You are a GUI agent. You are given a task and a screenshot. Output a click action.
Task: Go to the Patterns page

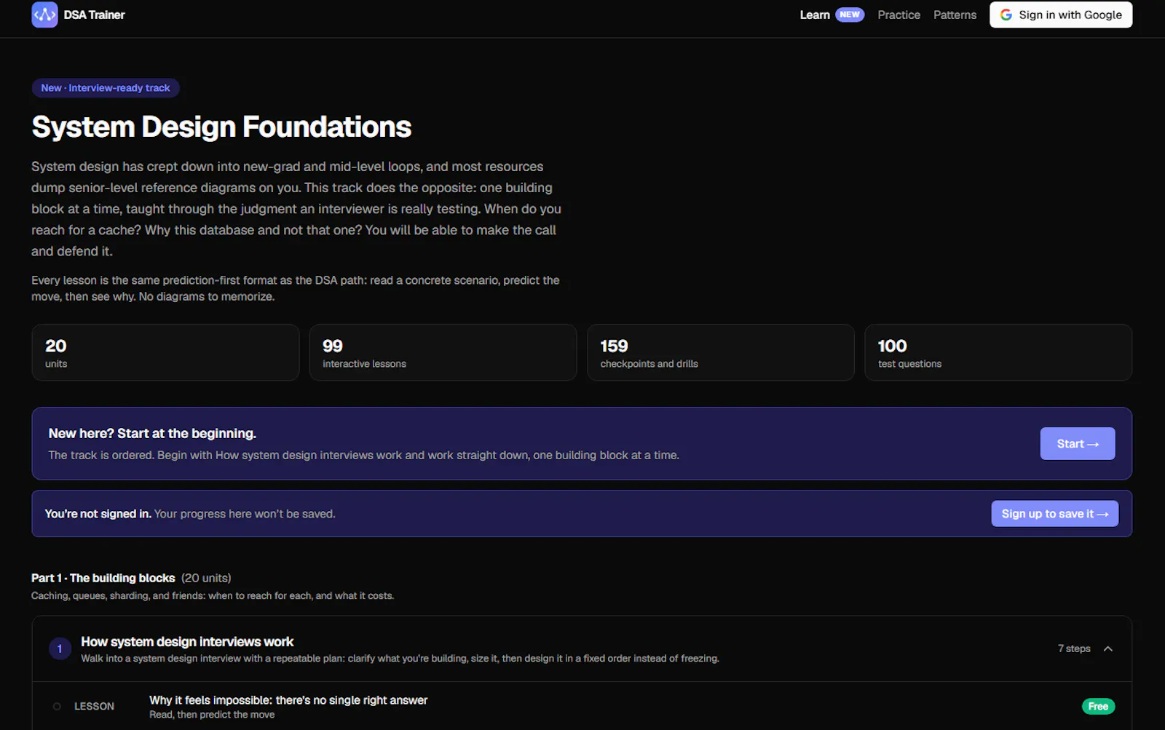(x=955, y=15)
